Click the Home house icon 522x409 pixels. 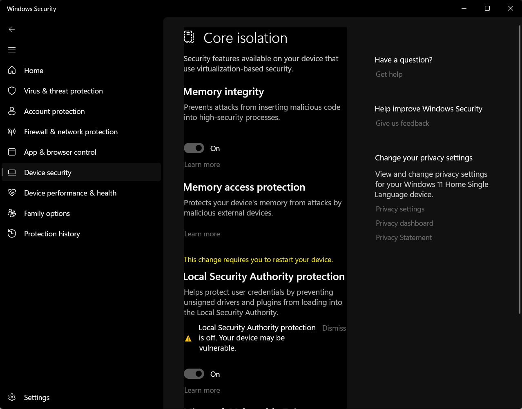(x=12, y=70)
